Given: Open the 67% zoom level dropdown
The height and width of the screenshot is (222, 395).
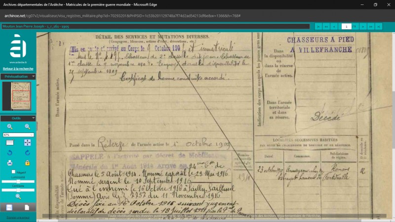Looking at the screenshot, I should tap(18, 134).
